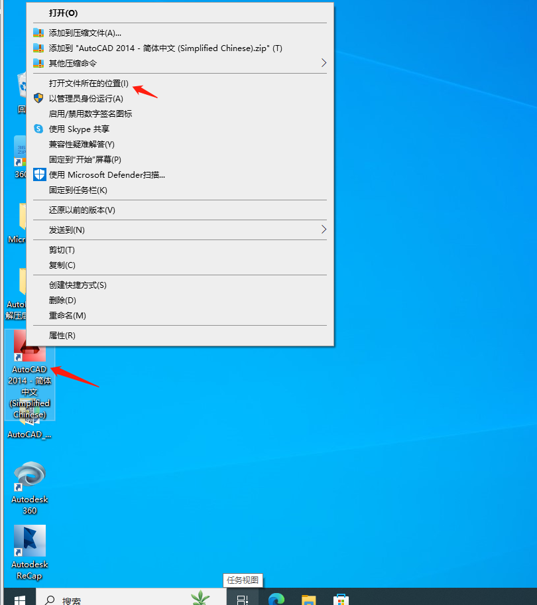The width and height of the screenshot is (537, 605).
Task: Select 属性(R) in the context menu
Action: coord(62,336)
